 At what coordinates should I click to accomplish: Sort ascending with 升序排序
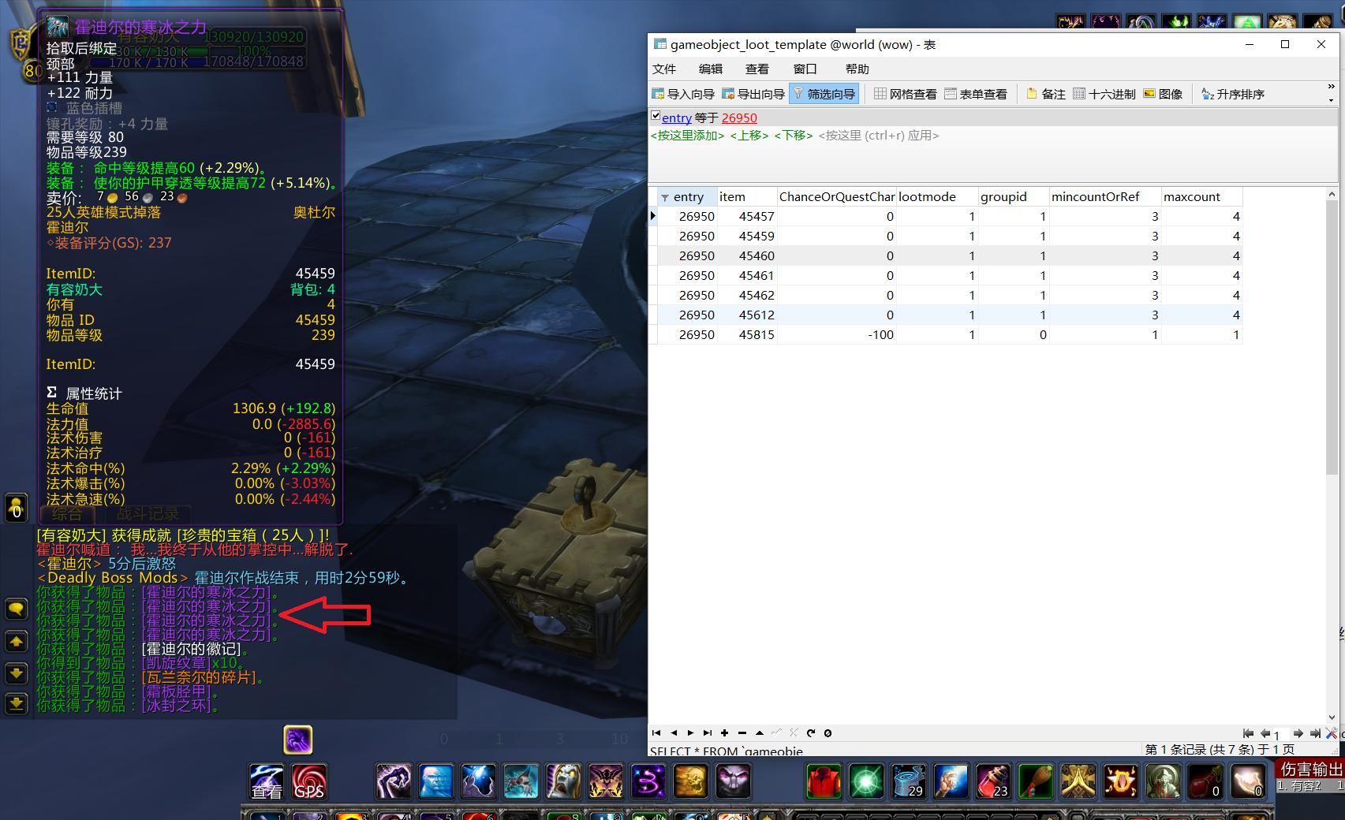[1233, 95]
